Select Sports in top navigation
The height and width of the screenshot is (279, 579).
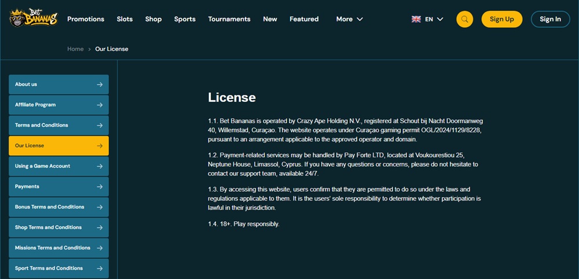click(x=185, y=19)
